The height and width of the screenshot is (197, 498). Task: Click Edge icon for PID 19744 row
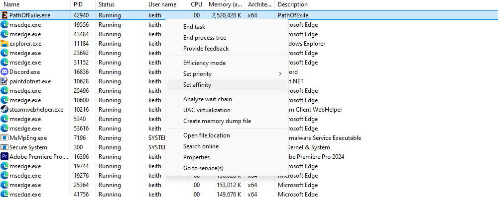pos(4,166)
